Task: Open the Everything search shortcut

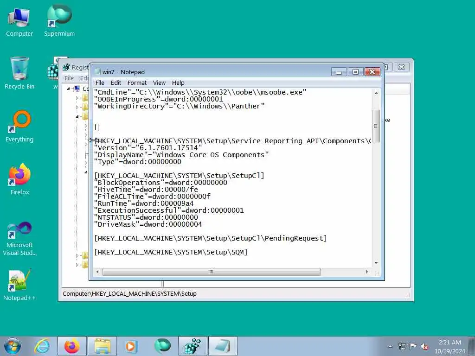Action: click(19, 126)
